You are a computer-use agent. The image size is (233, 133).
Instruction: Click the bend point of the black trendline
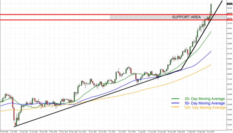[x=181, y=69]
